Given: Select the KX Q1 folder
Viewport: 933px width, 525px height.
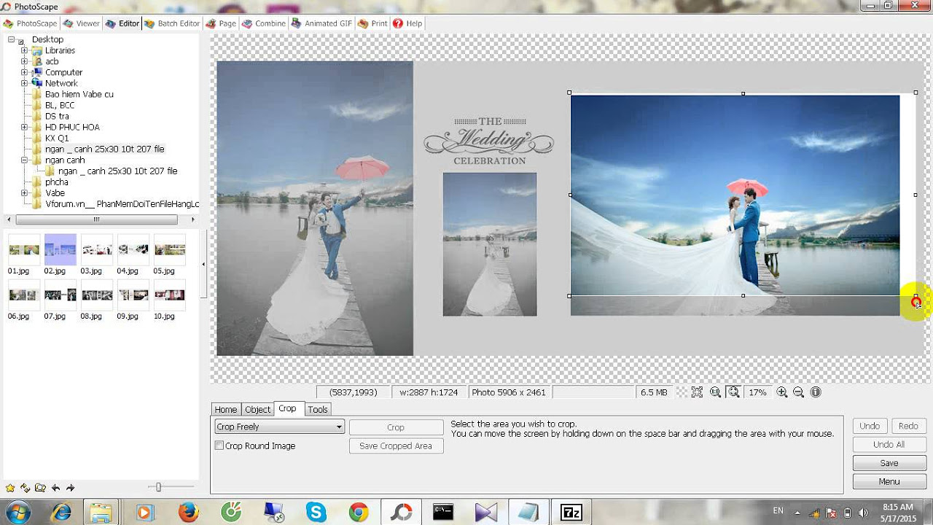Looking at the screenshot, I should click(x=57, y=138).
